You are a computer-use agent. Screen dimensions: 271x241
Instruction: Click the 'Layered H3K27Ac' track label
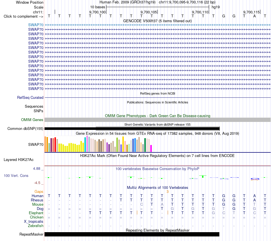pos(19,160)
